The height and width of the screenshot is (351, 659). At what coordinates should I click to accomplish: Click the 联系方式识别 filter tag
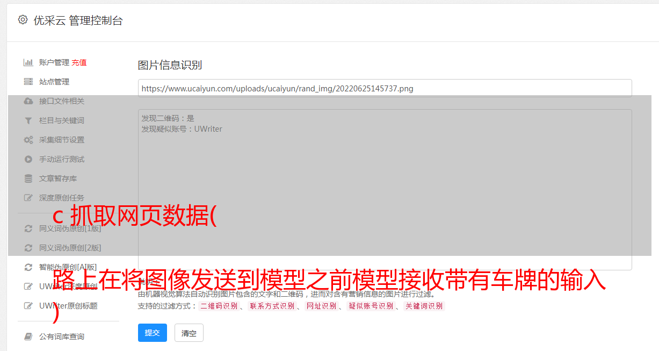click(272, 306)
